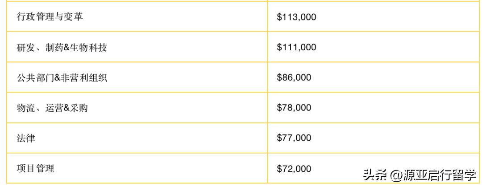Open the @源亚启行留学 account handle

point(435,174)
